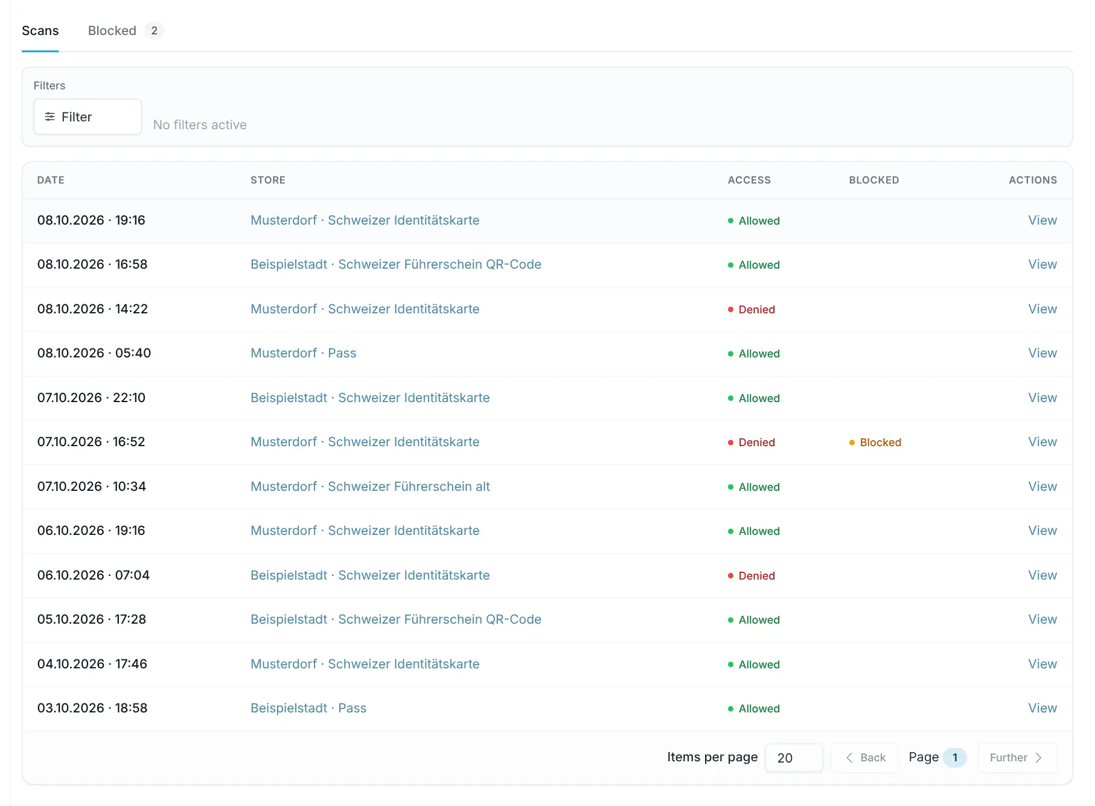This screenshot has width=1095, height=806.
Task: Open Beispielstadt Führerschein QR-Code link dated 08.10.2026
Action: click(x=396, y=264)
